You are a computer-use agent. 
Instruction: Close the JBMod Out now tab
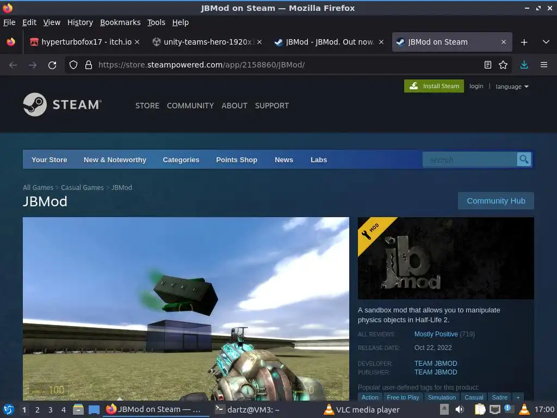pyautogui.click(x=381, y=42)
